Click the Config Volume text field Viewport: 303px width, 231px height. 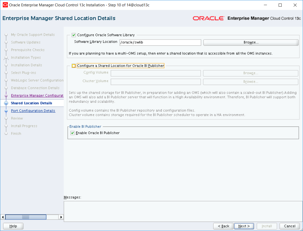click(155, 73)
